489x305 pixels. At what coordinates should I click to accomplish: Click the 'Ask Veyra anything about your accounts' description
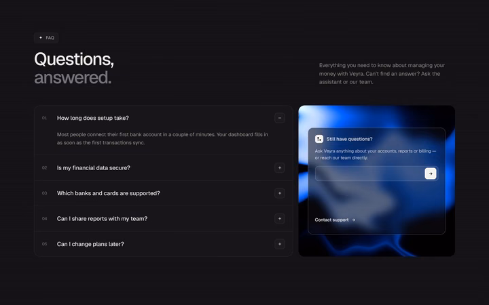coord(376,155)
